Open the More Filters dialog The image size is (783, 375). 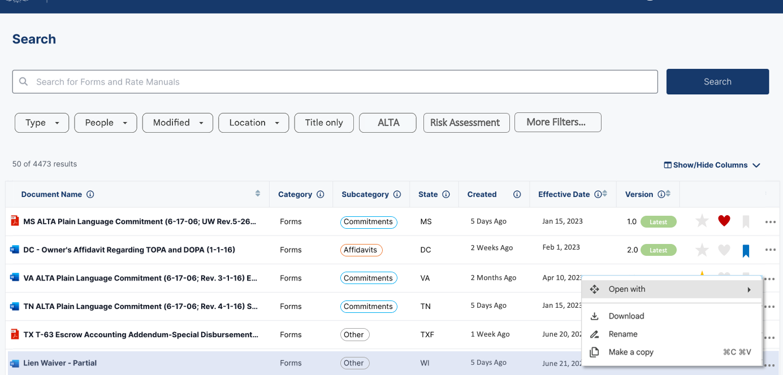click(557, 122)
